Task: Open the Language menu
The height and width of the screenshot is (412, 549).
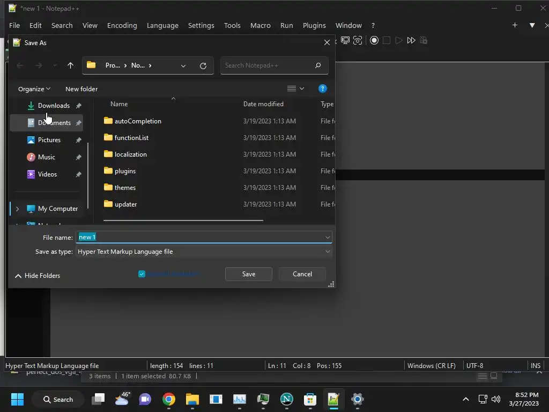Action: [162, 26]
